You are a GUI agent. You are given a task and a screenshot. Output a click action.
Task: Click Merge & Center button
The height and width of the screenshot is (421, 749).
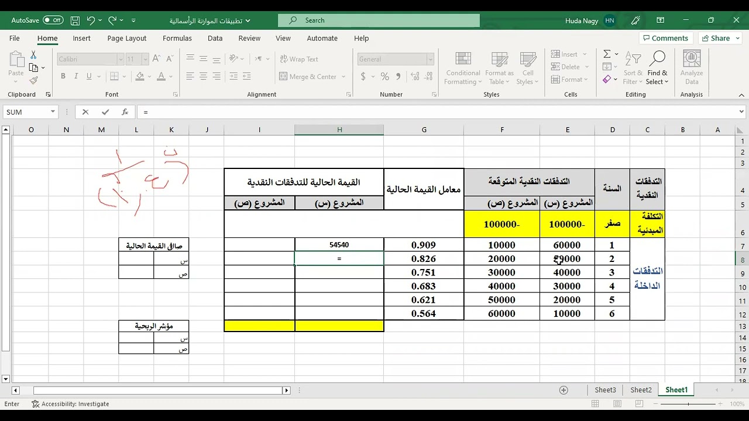pos(308,77)
